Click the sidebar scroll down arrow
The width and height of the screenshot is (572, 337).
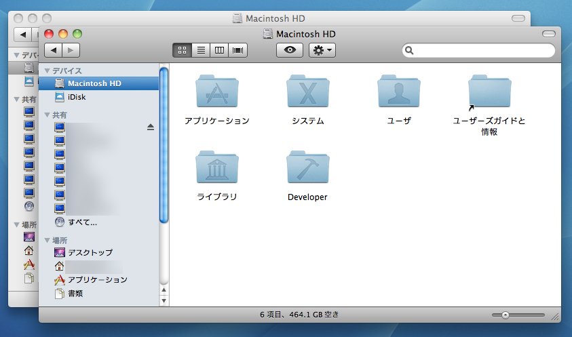tap(164, 300)
